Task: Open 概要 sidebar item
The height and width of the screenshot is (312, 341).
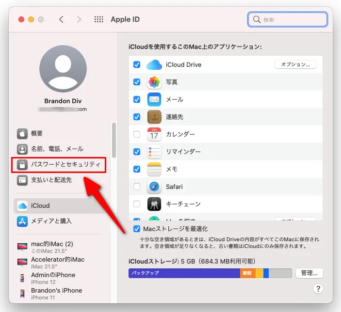Action: (59, 133)
